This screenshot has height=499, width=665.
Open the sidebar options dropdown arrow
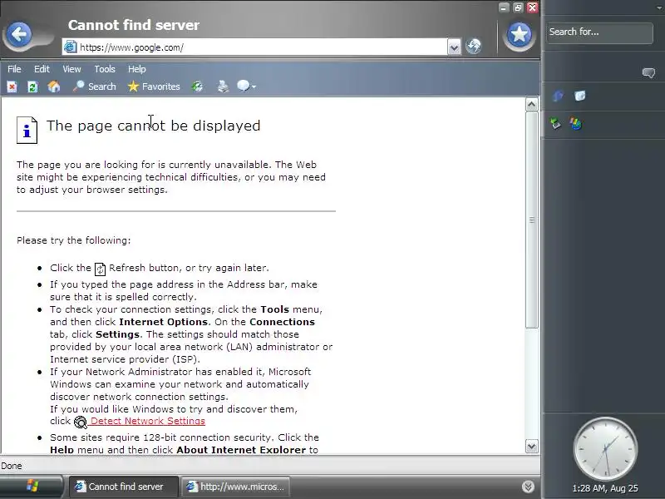659,7
